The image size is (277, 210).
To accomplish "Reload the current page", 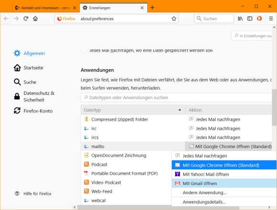I will pyautogui.click(x=26, y=19).
